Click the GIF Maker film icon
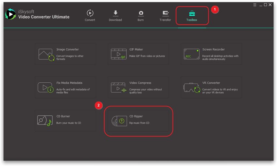Screen dimensions: 277x166 click(x=118, y=54)
